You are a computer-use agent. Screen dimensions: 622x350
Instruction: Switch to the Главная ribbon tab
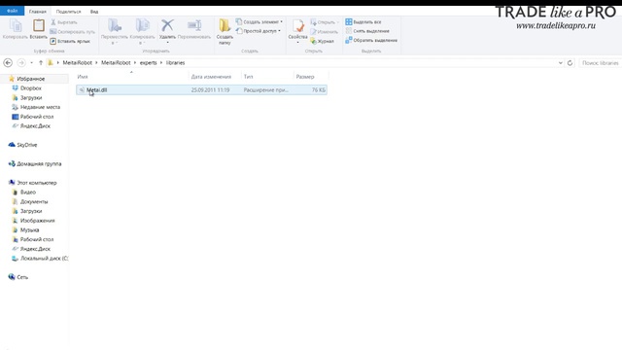38,12
